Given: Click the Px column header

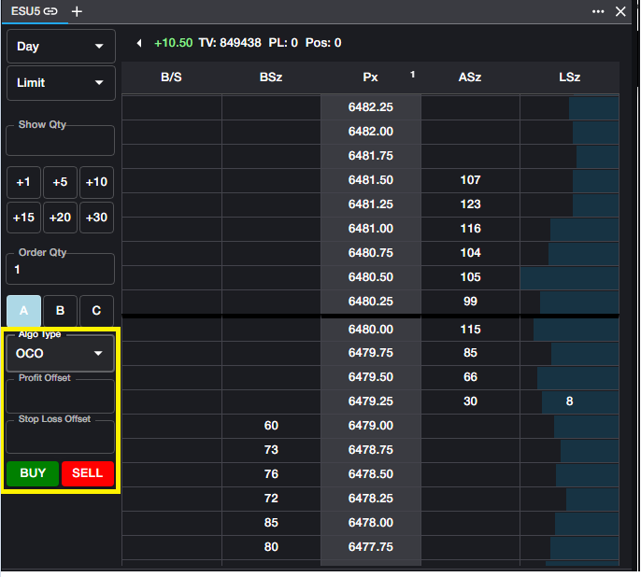Looking at the screenshot, I should [371, 77].
